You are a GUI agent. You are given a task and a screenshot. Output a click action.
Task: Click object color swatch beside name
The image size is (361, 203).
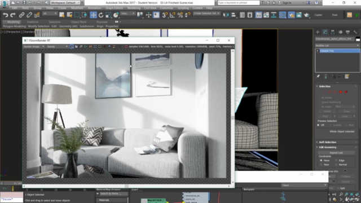coord(358,39)
